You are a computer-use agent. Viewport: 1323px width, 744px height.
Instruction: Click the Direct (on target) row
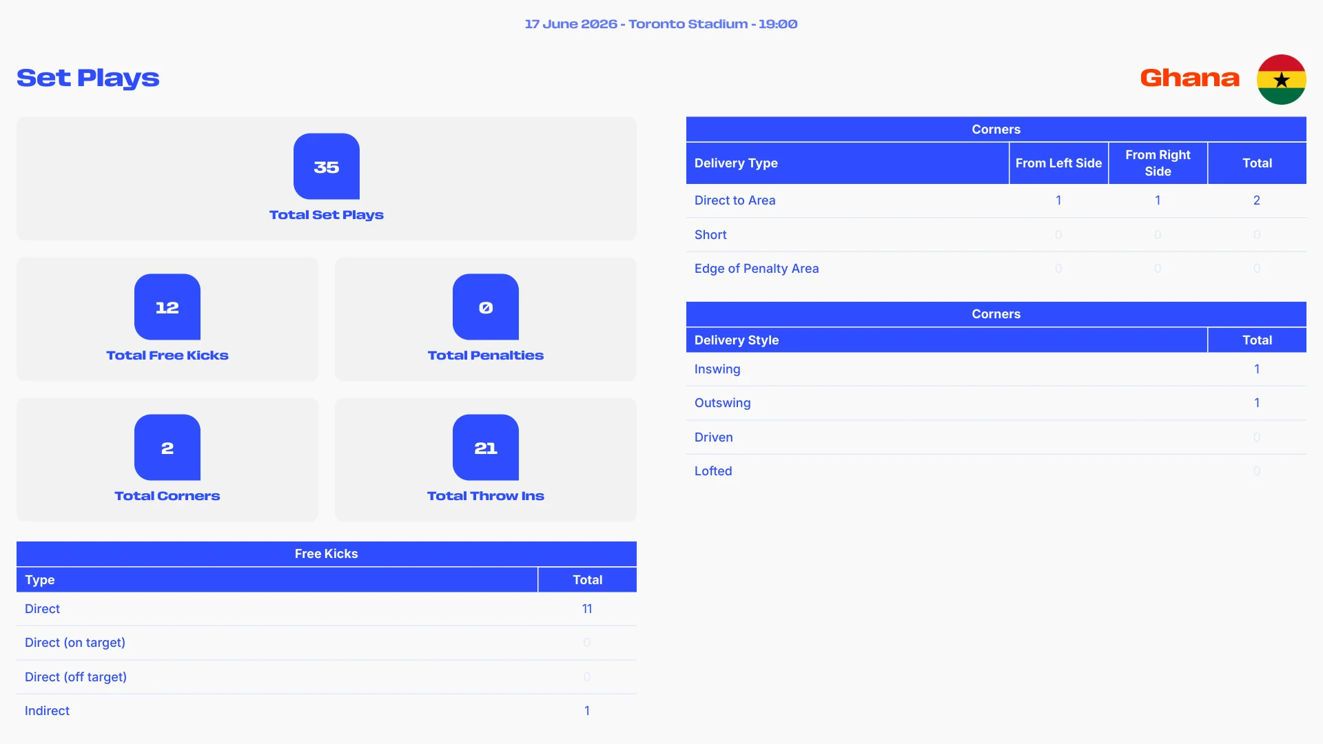327,643
